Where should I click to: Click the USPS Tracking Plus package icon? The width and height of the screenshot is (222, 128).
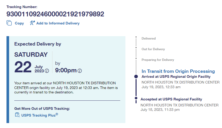pyautogui.click(x=17, y=115)
